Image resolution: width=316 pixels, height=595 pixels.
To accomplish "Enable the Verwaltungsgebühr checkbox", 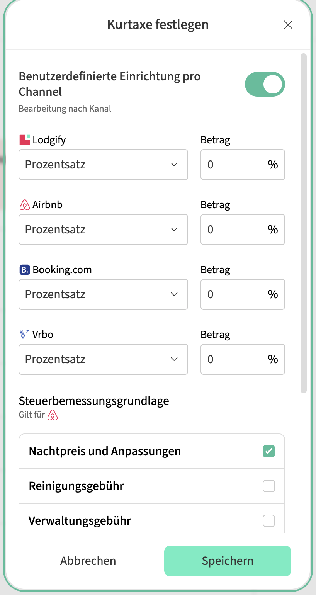I will click(x=268, y=521).
